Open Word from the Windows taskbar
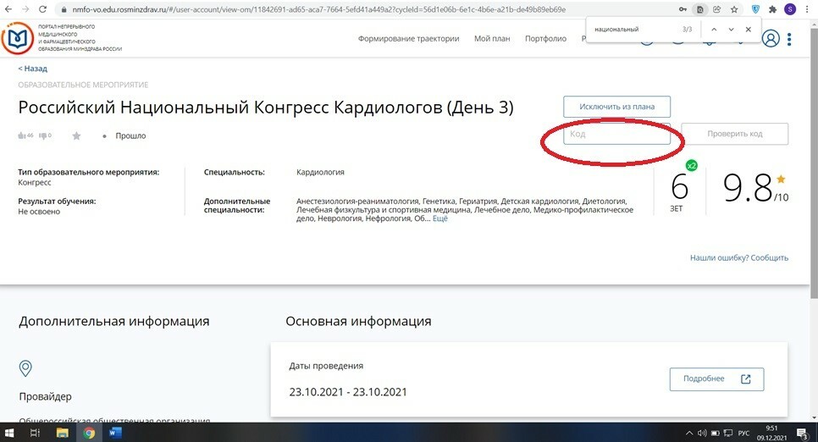Image resolution: width=818 pixels, height=442 pixels. pyautogui.click(x=115, y=433)
